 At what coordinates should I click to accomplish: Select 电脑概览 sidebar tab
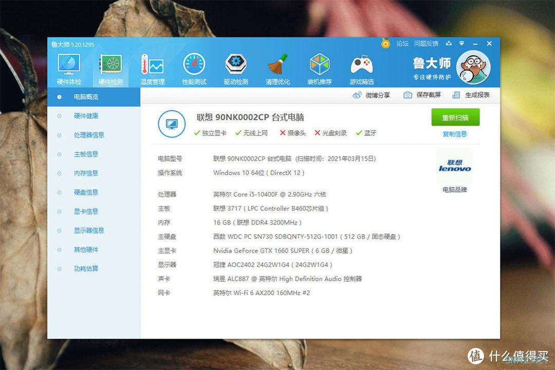click(x=94, y=97)
